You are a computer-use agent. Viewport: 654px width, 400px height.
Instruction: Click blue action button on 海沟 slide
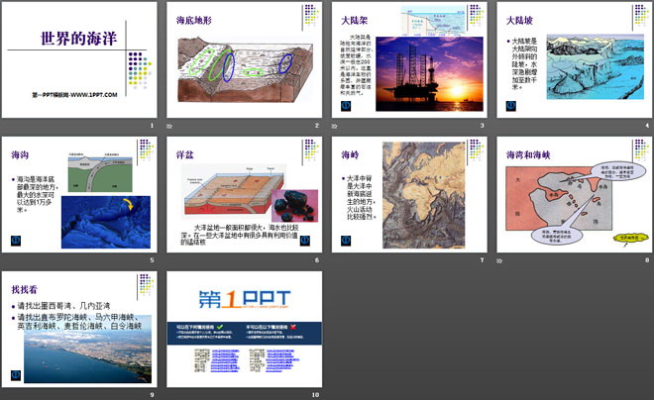16,241
